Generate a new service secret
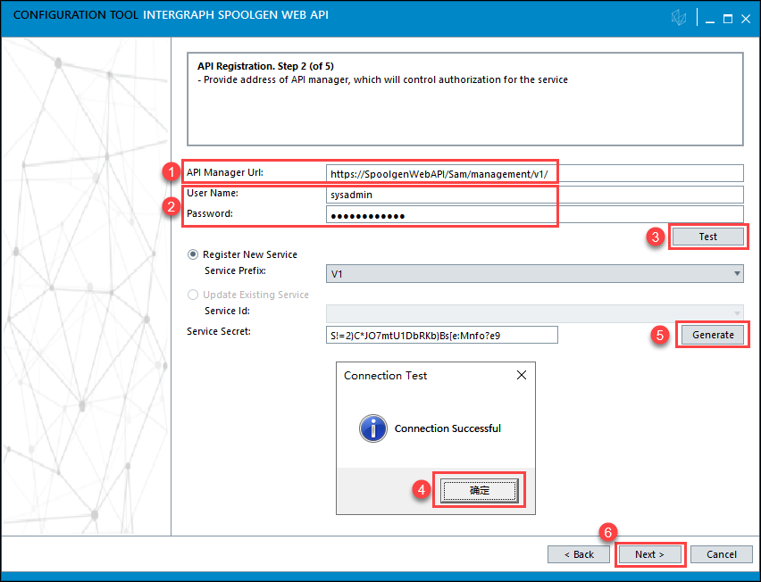This screenshot has height=582, width=761. tap(712, 335)
